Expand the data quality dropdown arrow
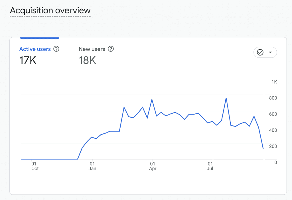 tap(270, 52)
